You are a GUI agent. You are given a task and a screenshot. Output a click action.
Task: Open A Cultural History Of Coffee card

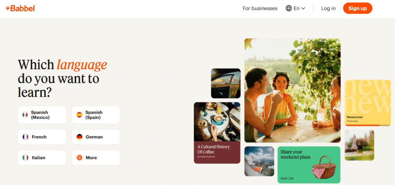[x=217, y=133]
